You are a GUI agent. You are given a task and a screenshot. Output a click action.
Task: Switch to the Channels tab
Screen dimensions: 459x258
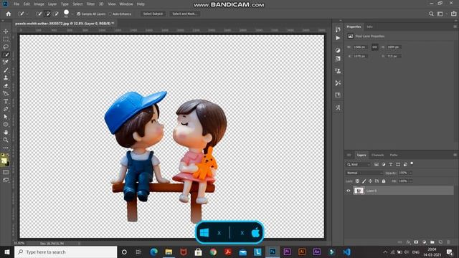pos(378,155)
